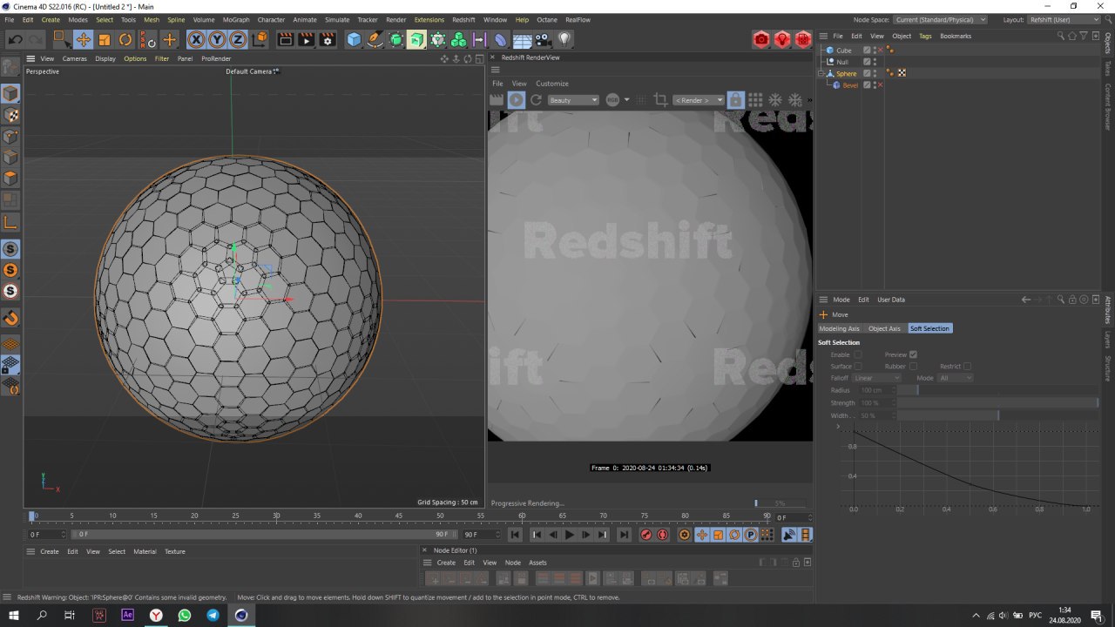
Task: Open the RGB channel dropdown arrow
Action: click(627, 100)
